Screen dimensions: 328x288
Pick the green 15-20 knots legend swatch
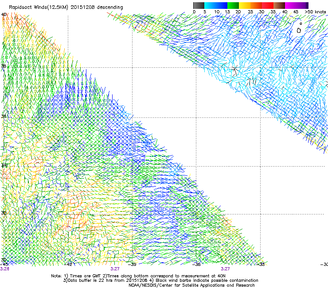click(233, 5)
